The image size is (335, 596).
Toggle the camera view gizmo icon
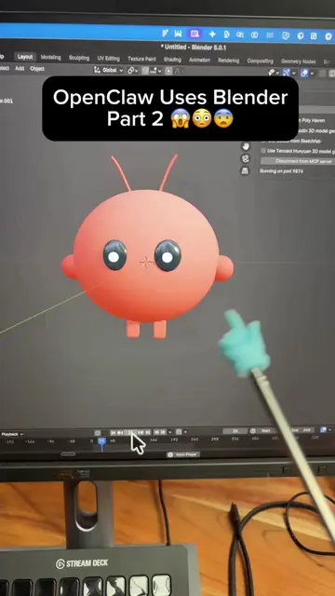click(x=246, y=158)
